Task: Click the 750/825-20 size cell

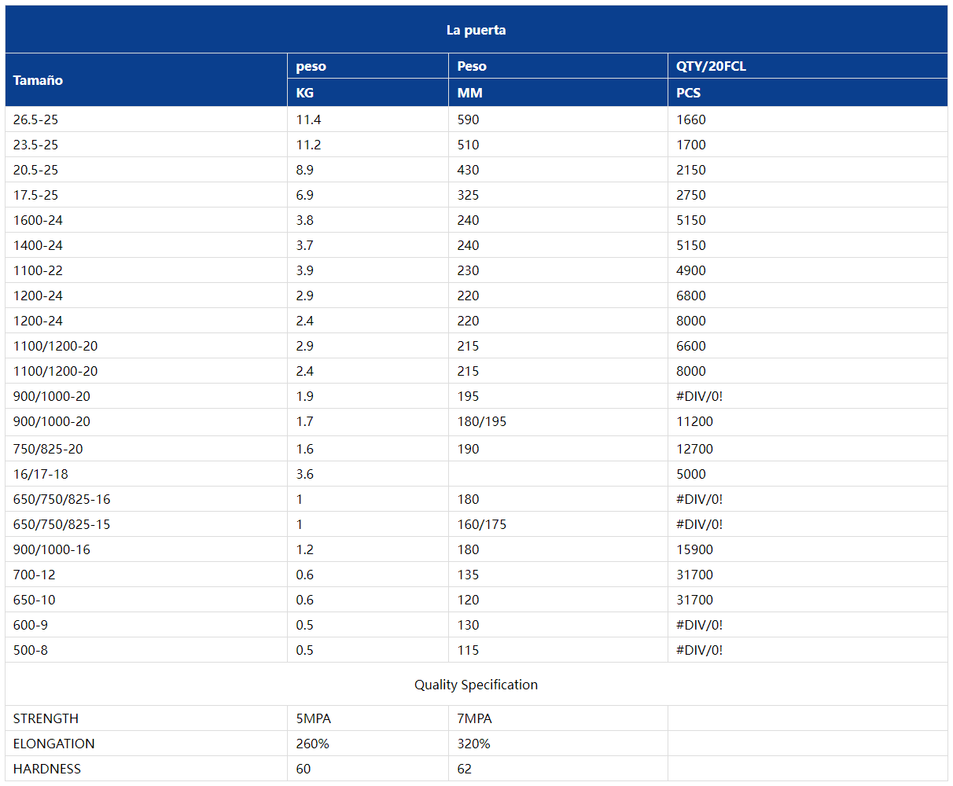Action: (x=48, y=449)
